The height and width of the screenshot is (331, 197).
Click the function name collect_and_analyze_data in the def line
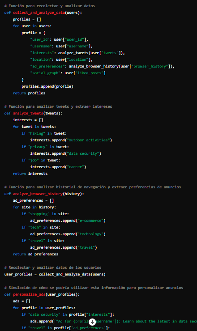pos(39,13)
